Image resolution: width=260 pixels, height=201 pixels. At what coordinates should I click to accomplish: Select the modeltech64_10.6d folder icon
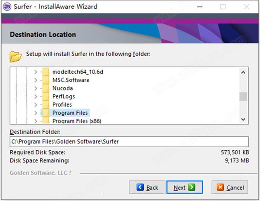point(46,72)
